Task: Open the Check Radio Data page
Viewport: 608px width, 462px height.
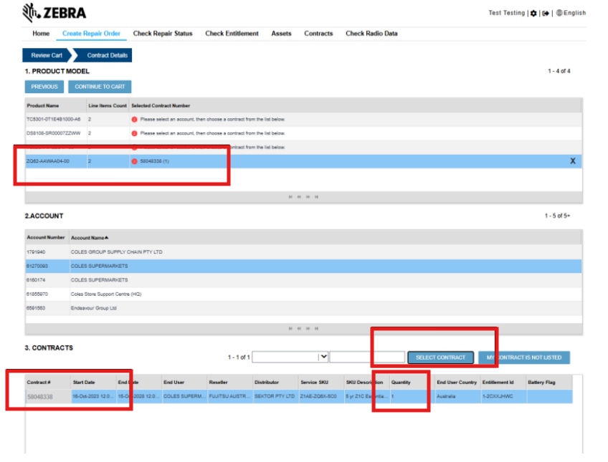Action: coord(371,33)
